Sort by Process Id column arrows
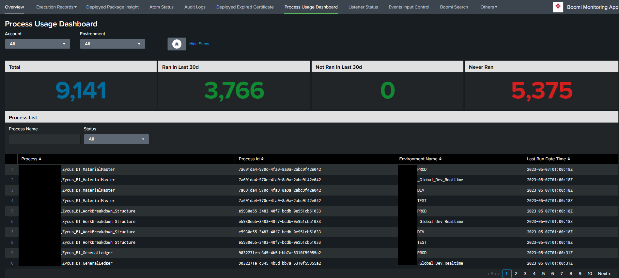The width and height of the screenshot is (619, 278). [262, 159]
